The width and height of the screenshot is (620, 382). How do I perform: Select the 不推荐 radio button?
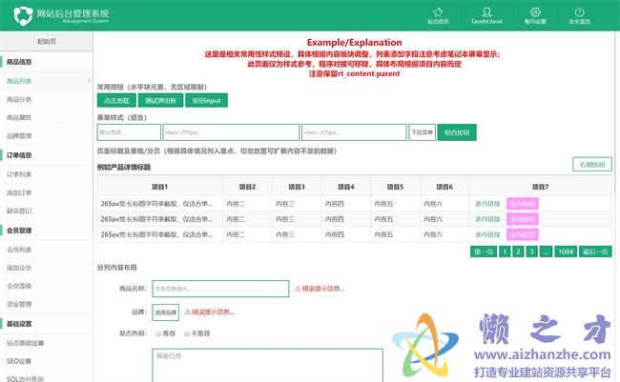[x=187, y=333]
